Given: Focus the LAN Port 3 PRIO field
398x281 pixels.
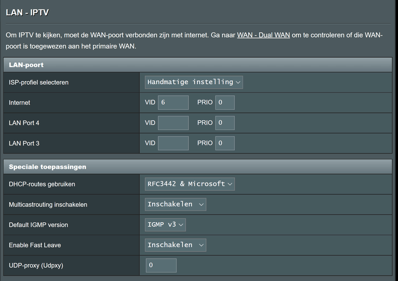Looking at the screenshot, I should click(x=225, y=143).
